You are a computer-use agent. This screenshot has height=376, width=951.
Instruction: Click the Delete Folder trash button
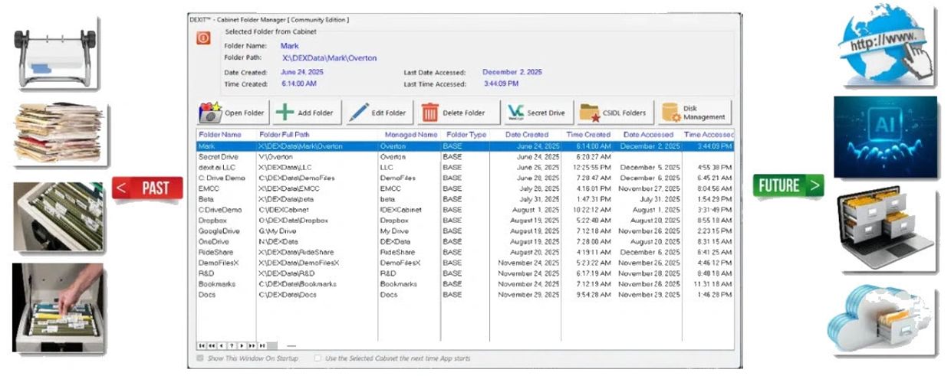454,113
